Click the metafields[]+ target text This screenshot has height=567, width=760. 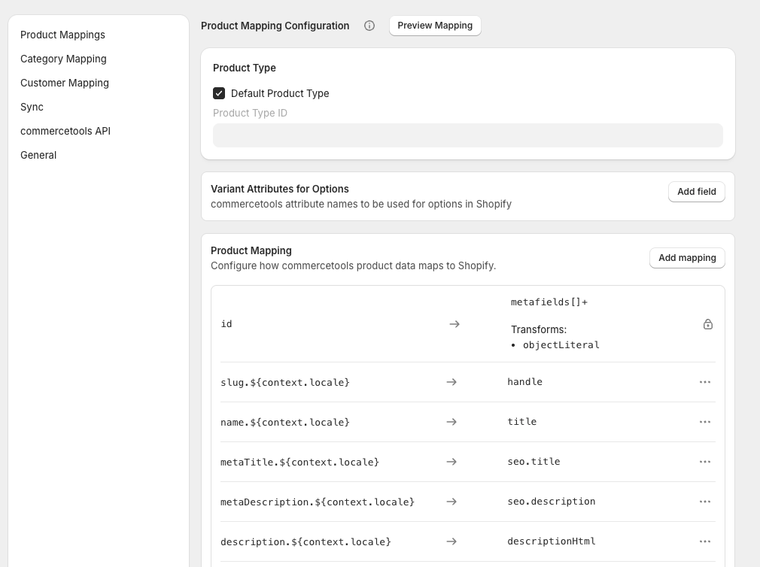pyautogui.click(x=549, y=302)
